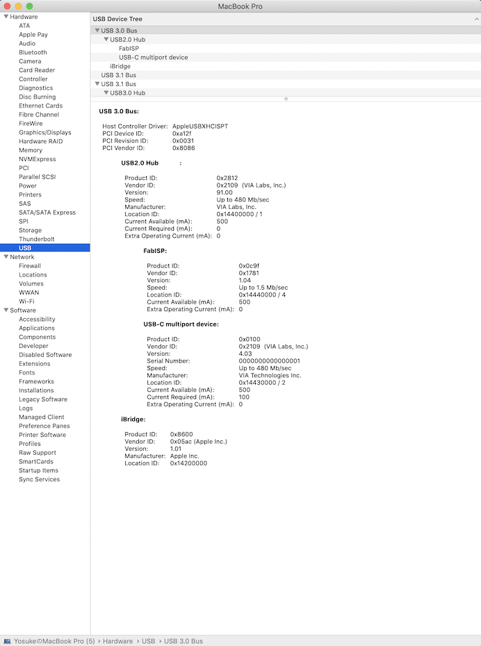Open Logs under Software
This screenshot has width=481, height=646.
point(26,408)
